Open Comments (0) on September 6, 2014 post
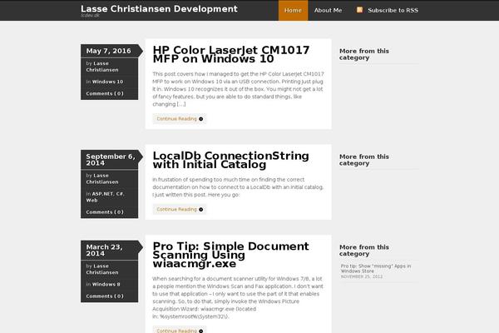 (105, 212)
